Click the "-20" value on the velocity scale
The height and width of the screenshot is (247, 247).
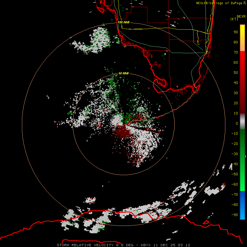235,144
